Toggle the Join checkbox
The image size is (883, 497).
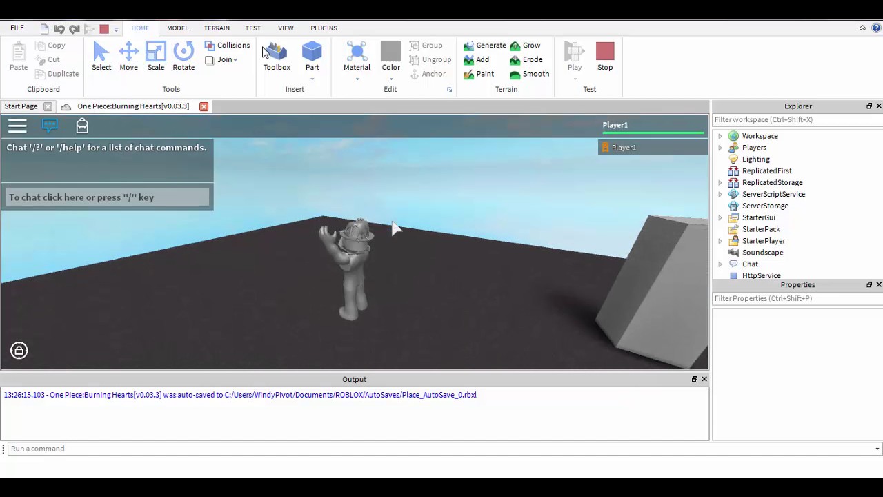pos(210,60)
